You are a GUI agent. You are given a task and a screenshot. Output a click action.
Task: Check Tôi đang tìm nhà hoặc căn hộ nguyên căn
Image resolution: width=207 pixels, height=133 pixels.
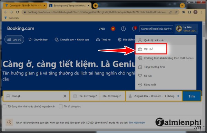coord(4,106)
